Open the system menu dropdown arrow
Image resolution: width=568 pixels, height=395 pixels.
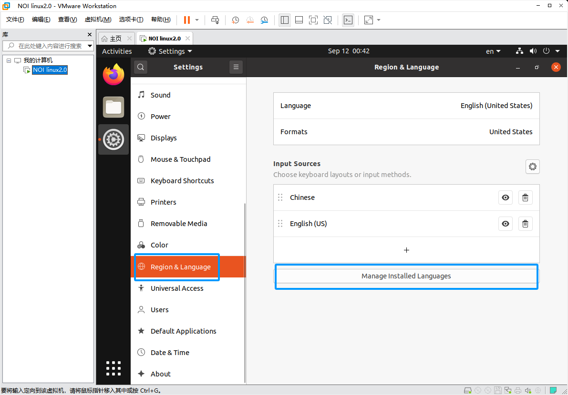[x=558, y=51]
